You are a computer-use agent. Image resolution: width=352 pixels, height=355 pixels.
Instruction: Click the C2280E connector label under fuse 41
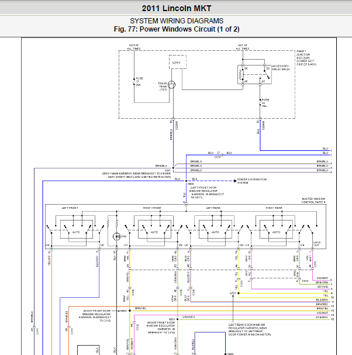[264, 125]
